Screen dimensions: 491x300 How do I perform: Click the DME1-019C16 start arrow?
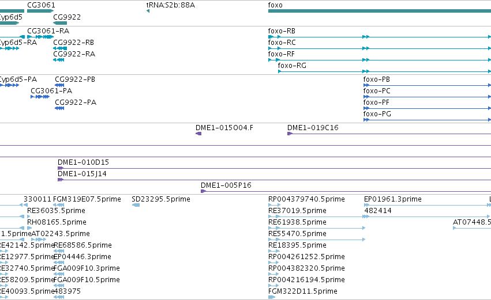click(290, 134)
